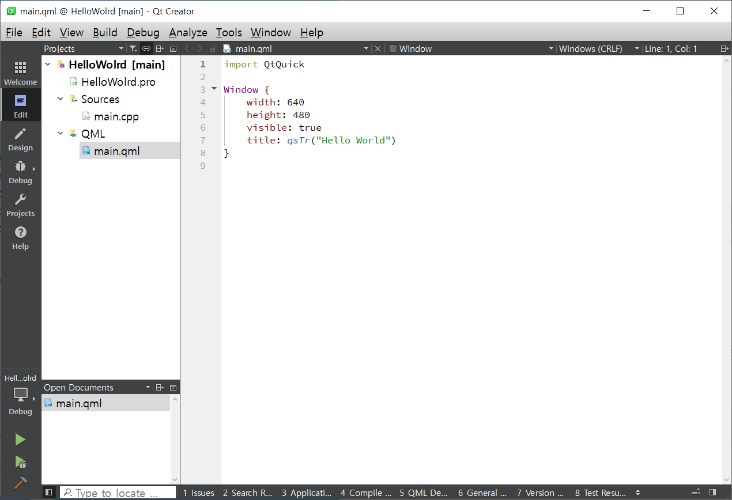Toggle left sidebar visibility
This screenshot has width=732, height=500.
[49, 493]
